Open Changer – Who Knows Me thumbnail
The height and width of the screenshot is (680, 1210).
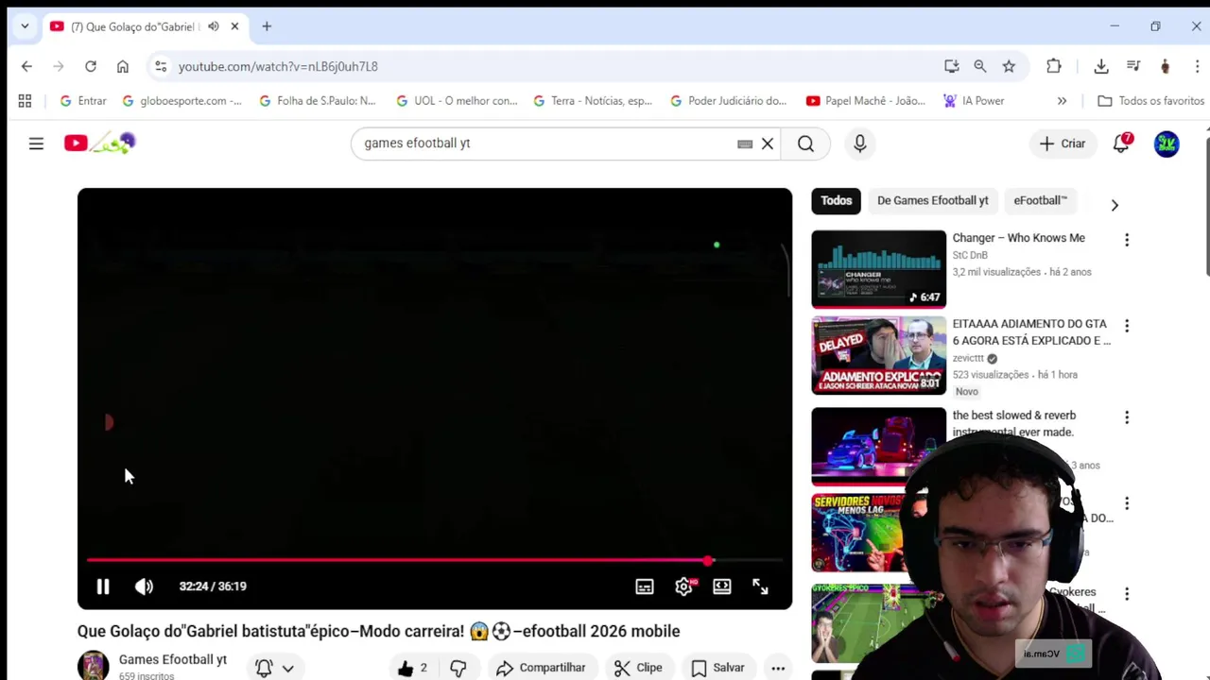coord(878,268)
